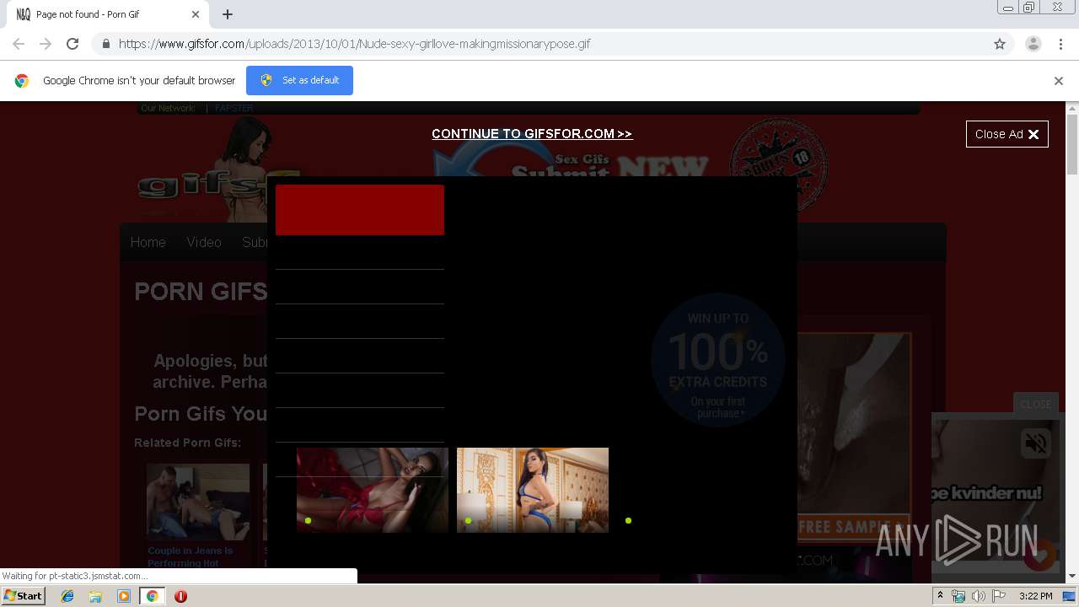Restore down the Chrome window

[1029, 8]
